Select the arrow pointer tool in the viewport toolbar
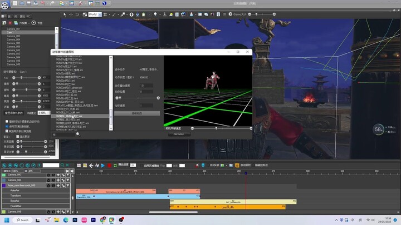Screen dimensions: 401x225 (65, 14)
